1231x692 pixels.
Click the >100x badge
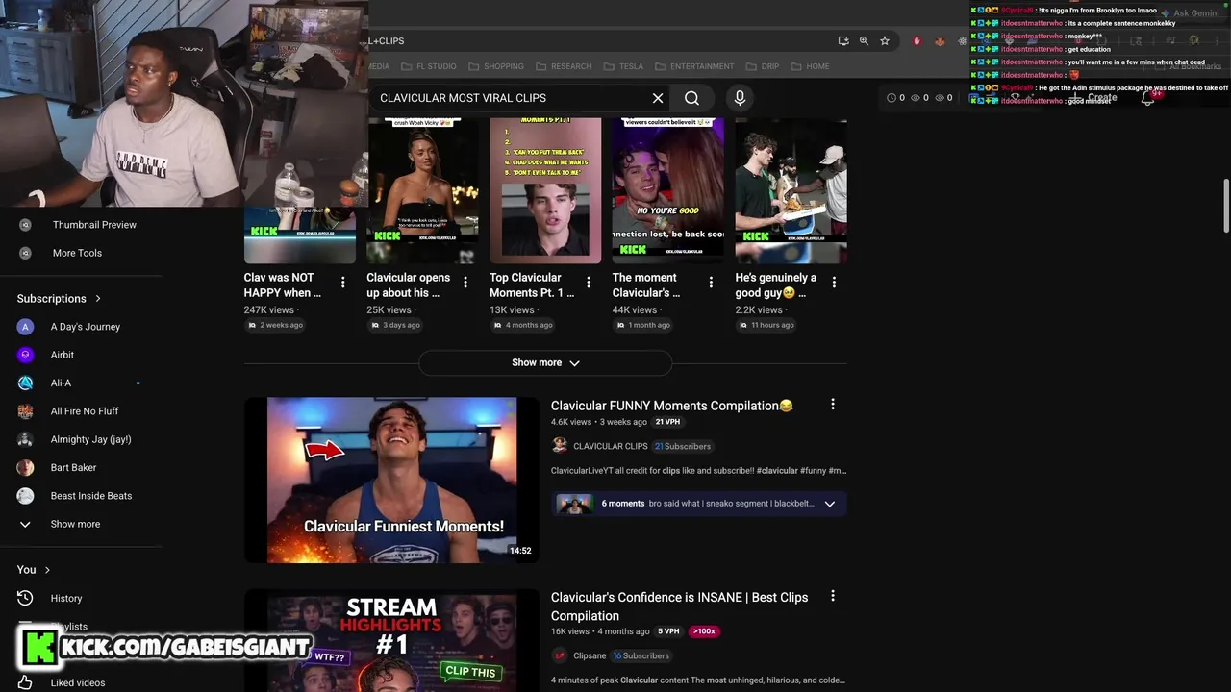(x=703, y=631)
